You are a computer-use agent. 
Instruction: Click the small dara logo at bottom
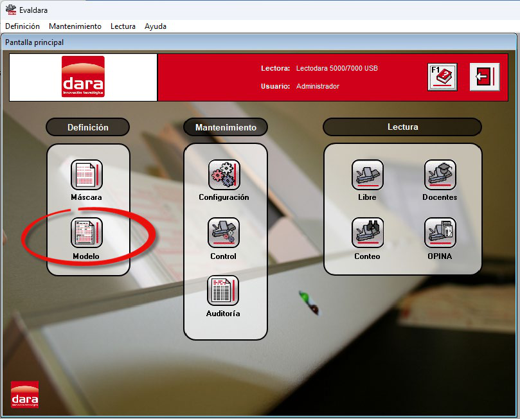coord(25,395)
